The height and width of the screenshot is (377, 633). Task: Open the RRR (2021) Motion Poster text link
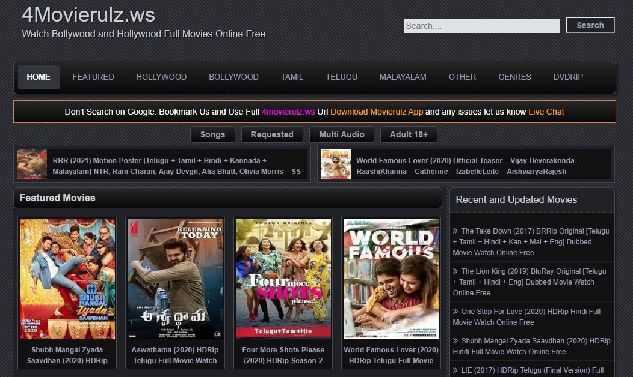(x=177, y=166)
